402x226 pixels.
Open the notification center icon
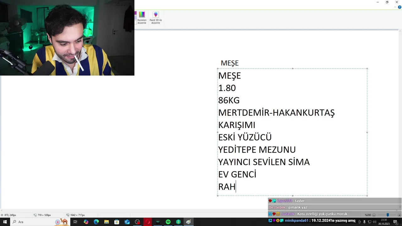(x=395, y=222)
